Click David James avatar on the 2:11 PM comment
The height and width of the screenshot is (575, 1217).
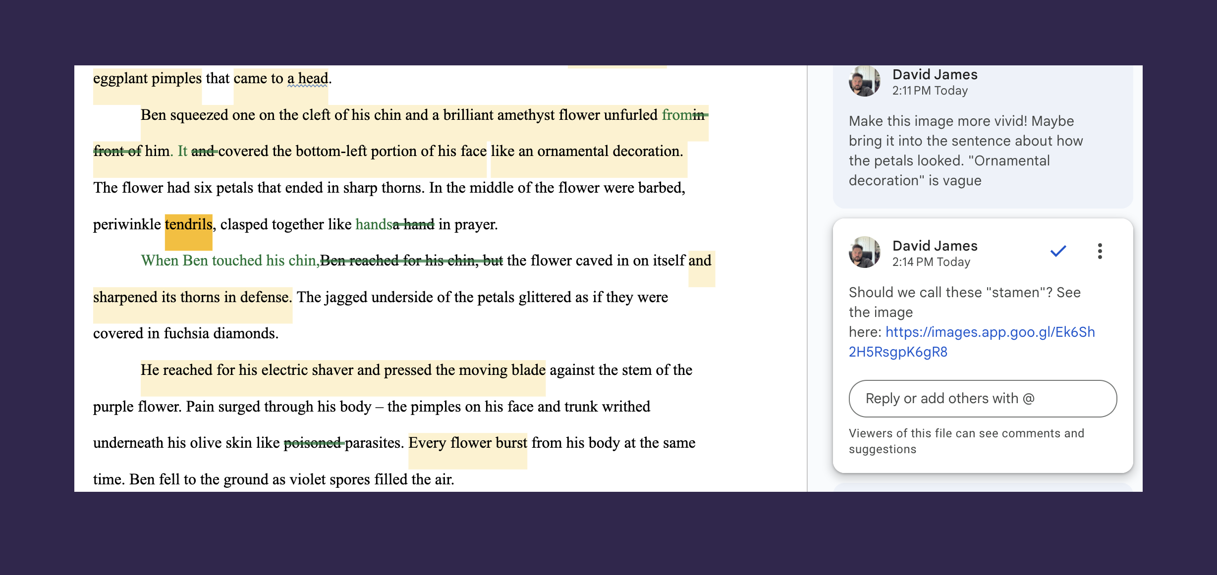[865, 81]
